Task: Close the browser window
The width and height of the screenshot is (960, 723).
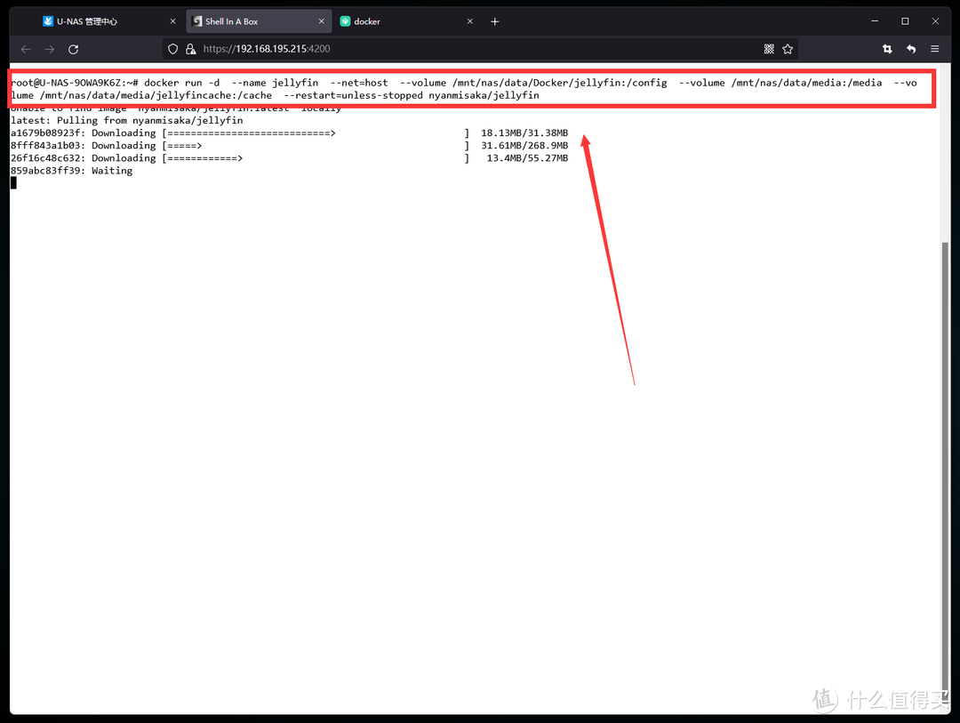Action: coord(935,21)
